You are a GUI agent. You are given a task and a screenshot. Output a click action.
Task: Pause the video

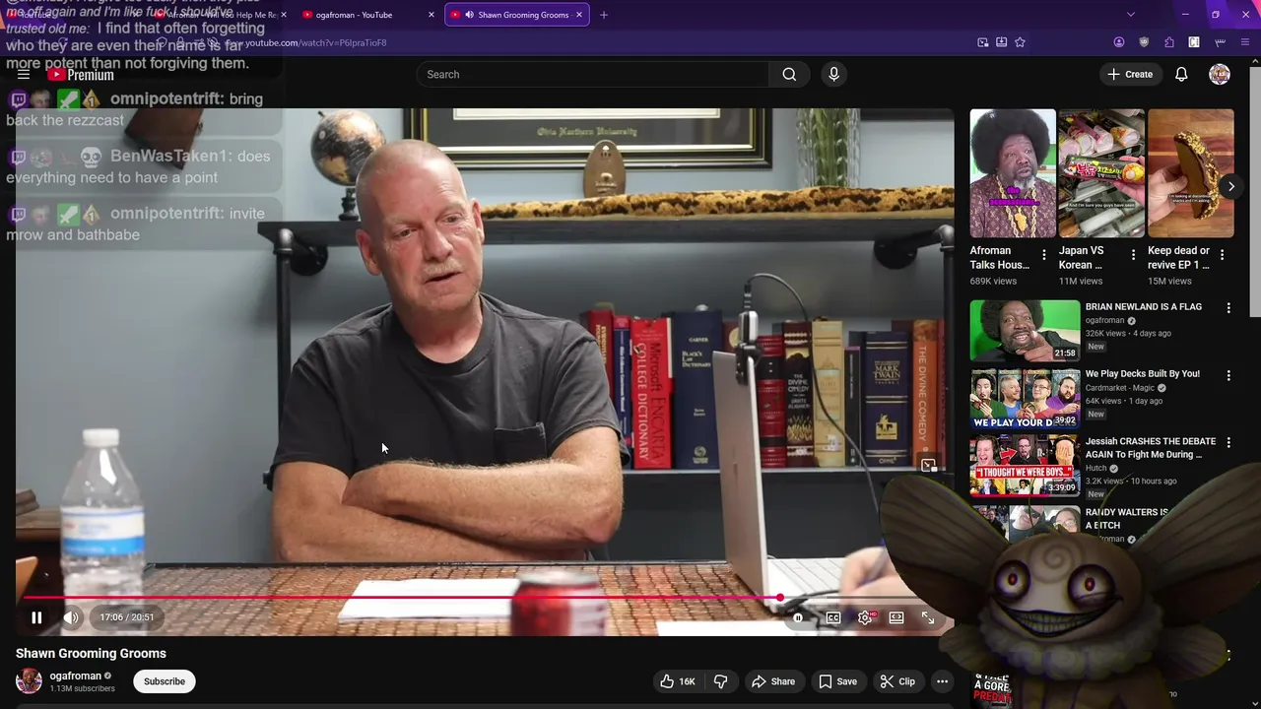pos(36,617)
